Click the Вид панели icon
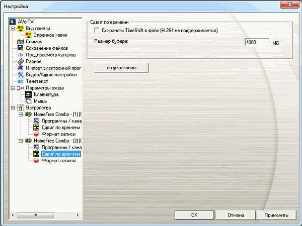Viewport: 302px width, 226px height. point(21,29)
